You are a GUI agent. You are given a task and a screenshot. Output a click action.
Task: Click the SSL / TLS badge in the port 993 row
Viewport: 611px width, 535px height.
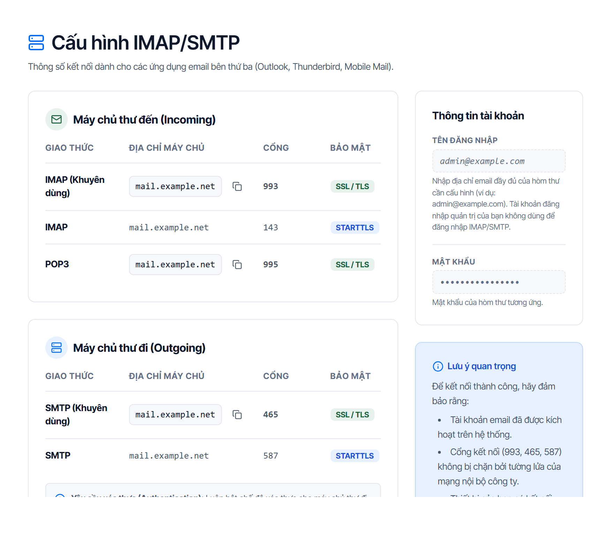(352, 186)
